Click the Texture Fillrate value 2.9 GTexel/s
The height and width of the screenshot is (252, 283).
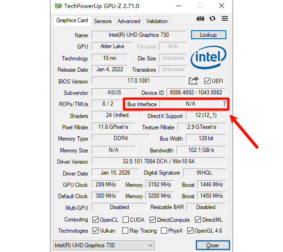pos(201,127)
